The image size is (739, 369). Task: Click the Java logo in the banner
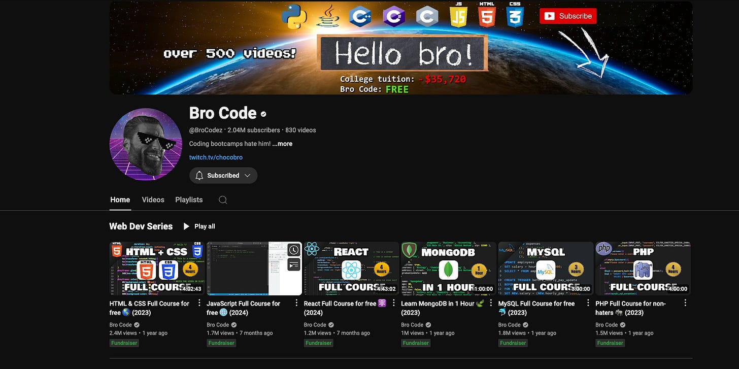coord(328,16)
